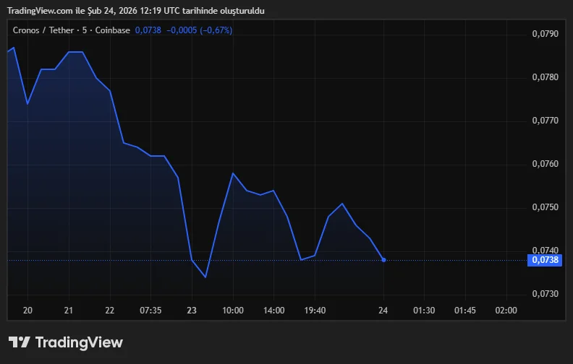Click the -0,0005 (-0,67%) change value
Viewport: 573px width, 364px height.
click(199, 30)
